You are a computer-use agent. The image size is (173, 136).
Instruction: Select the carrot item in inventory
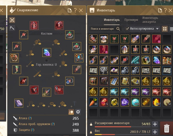point(93,102)
